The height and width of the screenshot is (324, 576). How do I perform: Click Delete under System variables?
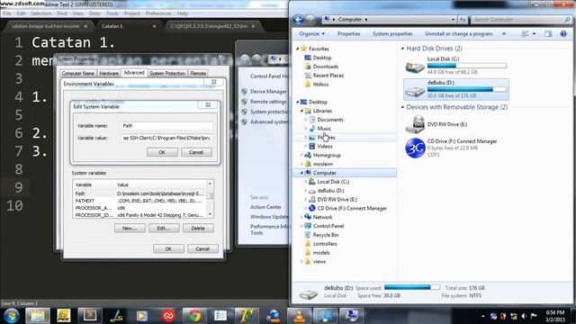tap(198, 228)
